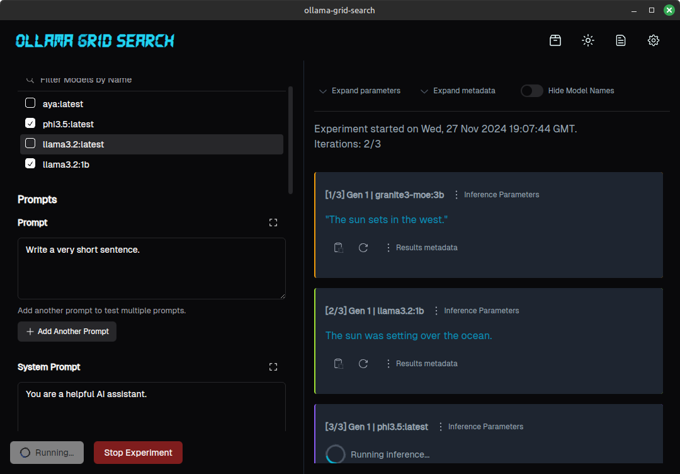Expand metadata for all results
680x474 pixels.
(458, 91)
